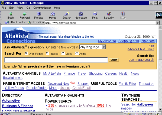
Task: Open the People Finder link
Action: click(37, 88)
